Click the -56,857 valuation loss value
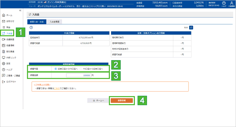Image resolution: width=236 pixels, height=127 pixels. 161,6
